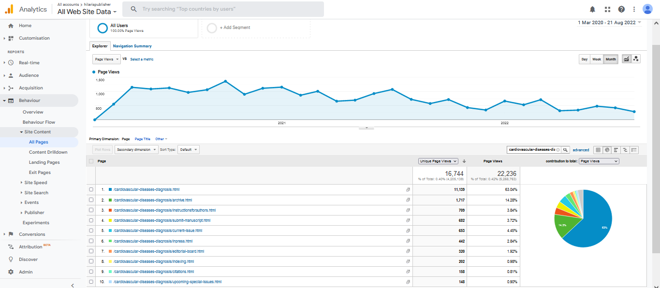The width and height of the screenshot is (660, 288).
Task: Select the pivot table view icon
Action: [634, 150]
